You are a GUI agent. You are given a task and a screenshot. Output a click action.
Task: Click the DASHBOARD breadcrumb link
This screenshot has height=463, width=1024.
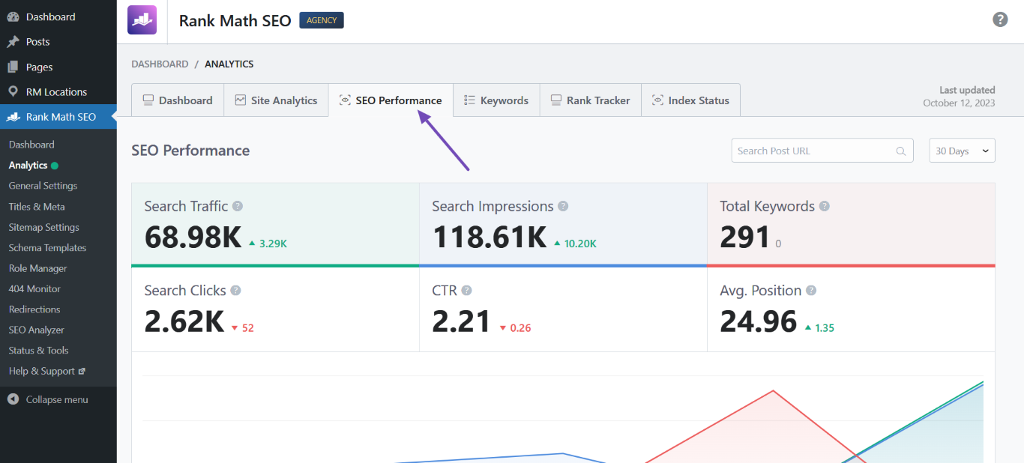click(x=160, y=64)
